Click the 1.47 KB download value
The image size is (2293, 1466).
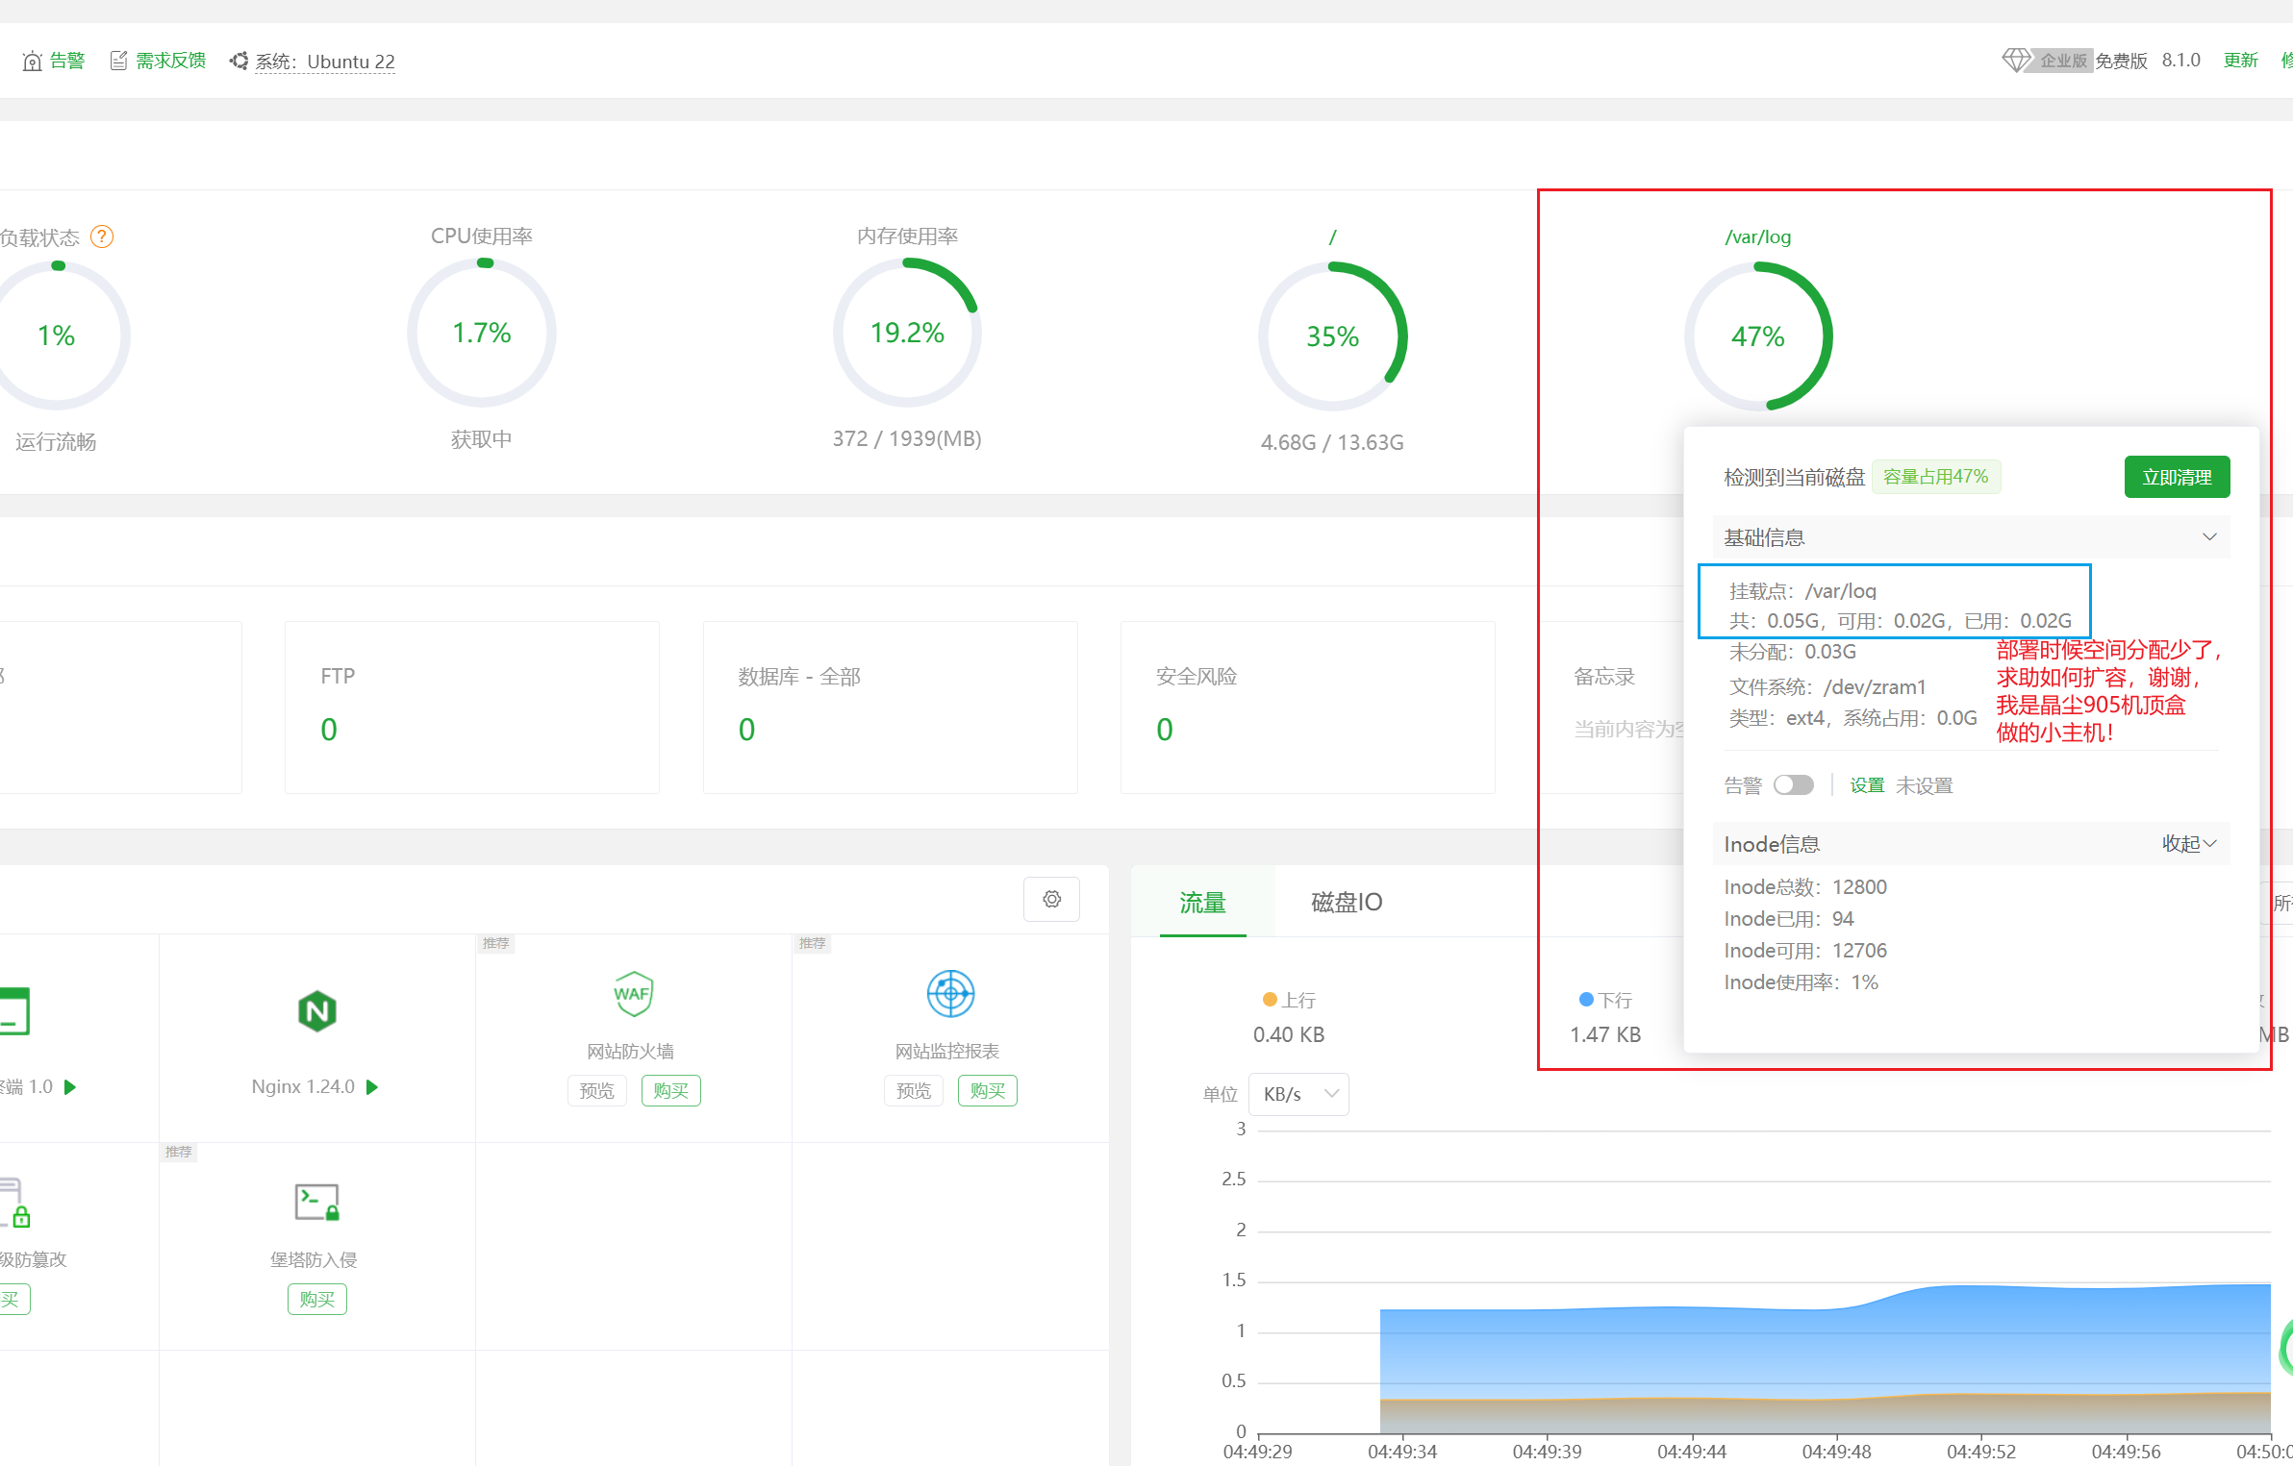(1605, 1034)
